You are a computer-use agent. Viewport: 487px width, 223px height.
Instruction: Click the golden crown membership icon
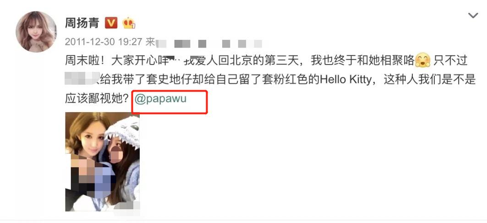pos(129,23)
